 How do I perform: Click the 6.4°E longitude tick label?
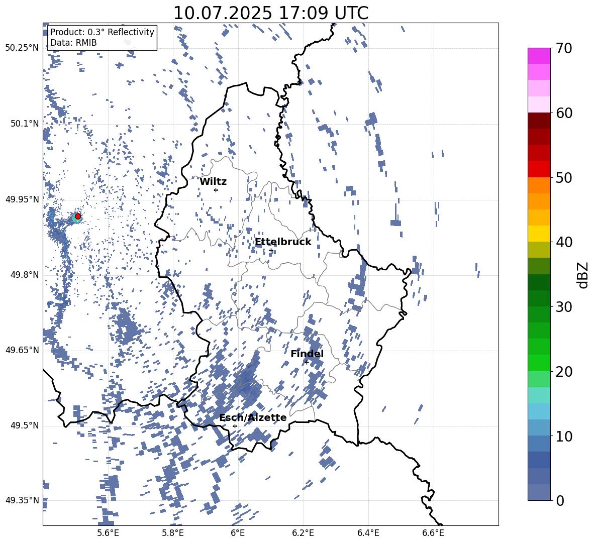[x=368, y=533]
